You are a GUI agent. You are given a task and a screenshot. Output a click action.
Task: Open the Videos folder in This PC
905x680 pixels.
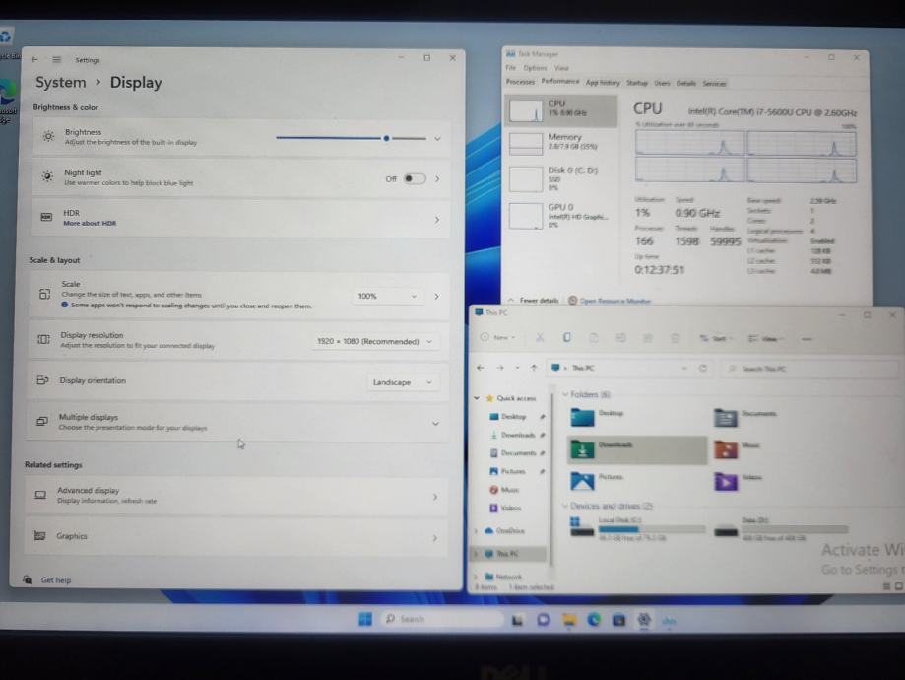click(739, 481)
